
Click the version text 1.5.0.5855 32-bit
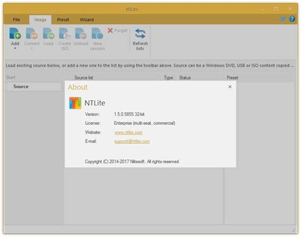coord(129,114)
